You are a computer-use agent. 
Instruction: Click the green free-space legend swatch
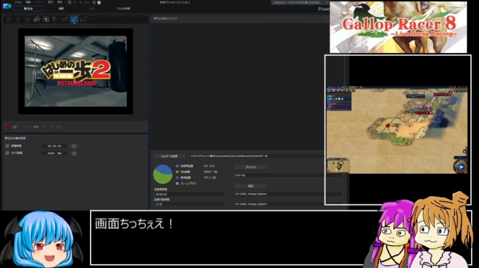(x=177, y=172)
